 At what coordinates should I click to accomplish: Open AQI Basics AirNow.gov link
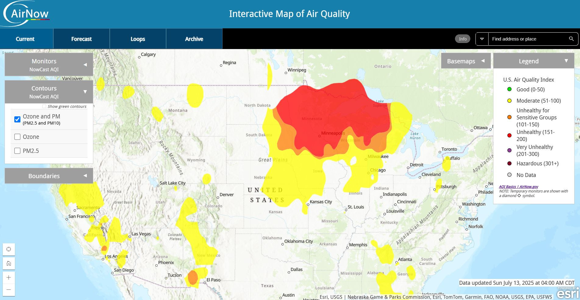518,187
